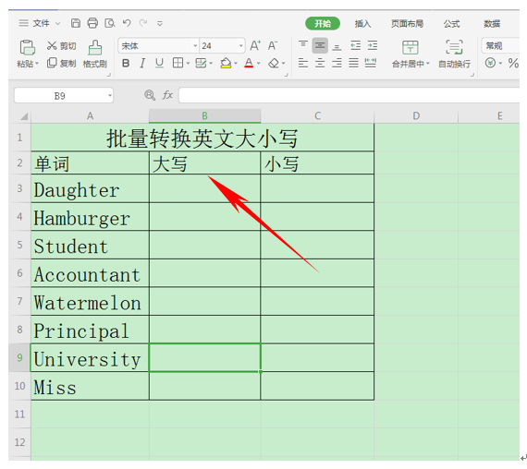Screen dimensions: 527x469
Task: Click cell containing Daughter
Action: click(90, 188)
